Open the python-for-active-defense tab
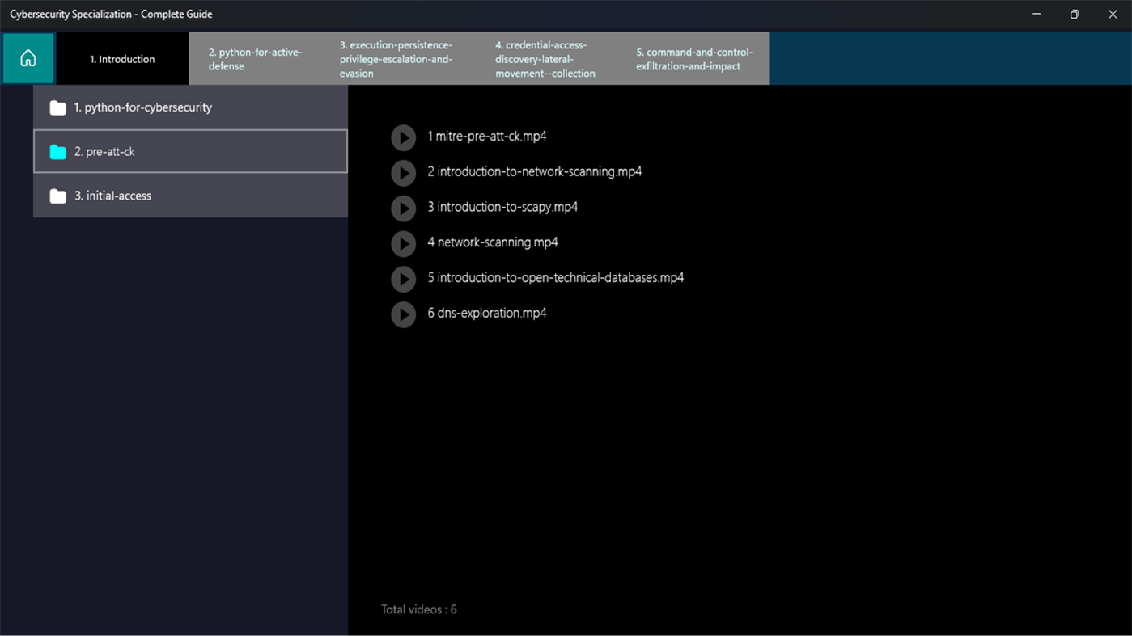Screen dimensions: 1132x636 255,58
